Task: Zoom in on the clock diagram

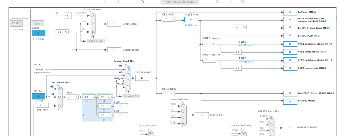Action: pos(217,2)
